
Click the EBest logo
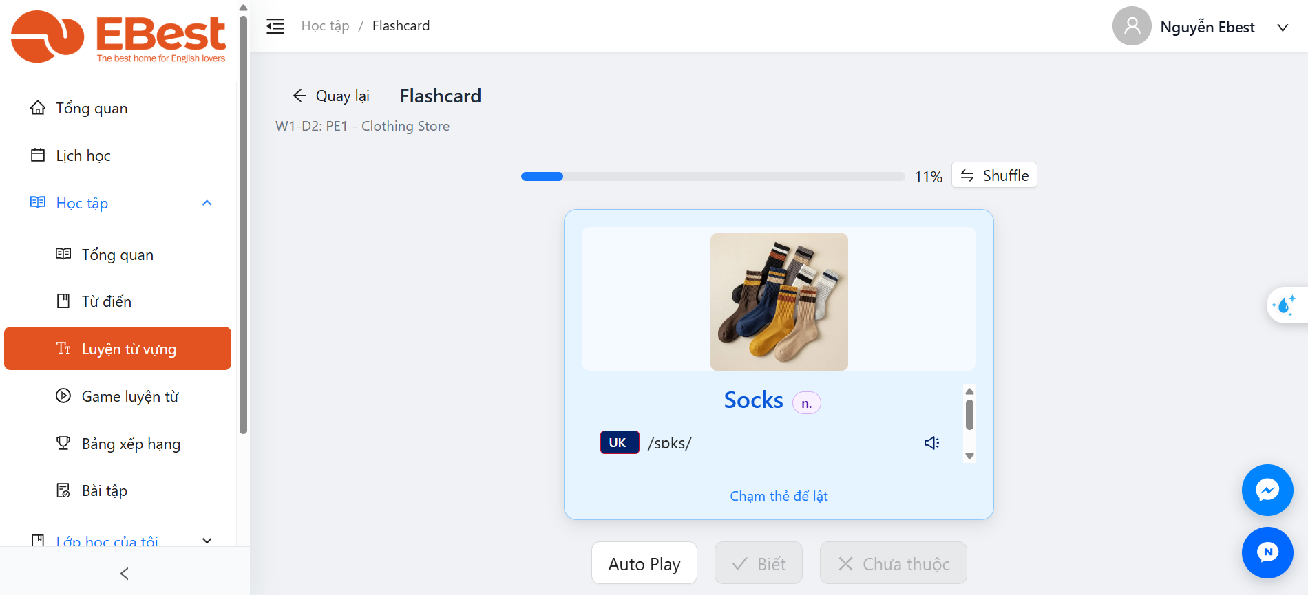(118, 37)
